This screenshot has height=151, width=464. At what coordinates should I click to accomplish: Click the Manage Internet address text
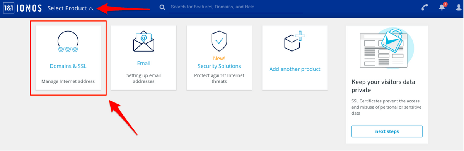click(x=68, y=81)
